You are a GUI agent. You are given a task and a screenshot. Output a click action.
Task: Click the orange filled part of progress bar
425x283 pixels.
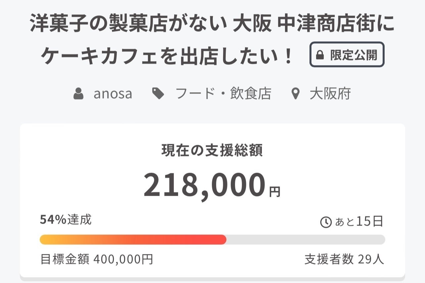coord(132,240)
